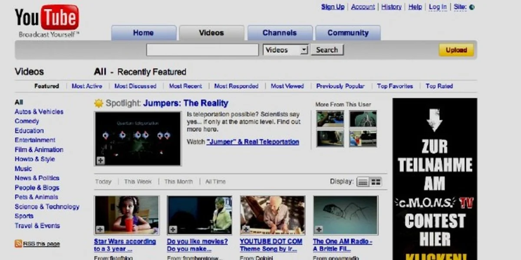Select the Most Viewed filter link
The image size is (521, 260).
(287, 86)
